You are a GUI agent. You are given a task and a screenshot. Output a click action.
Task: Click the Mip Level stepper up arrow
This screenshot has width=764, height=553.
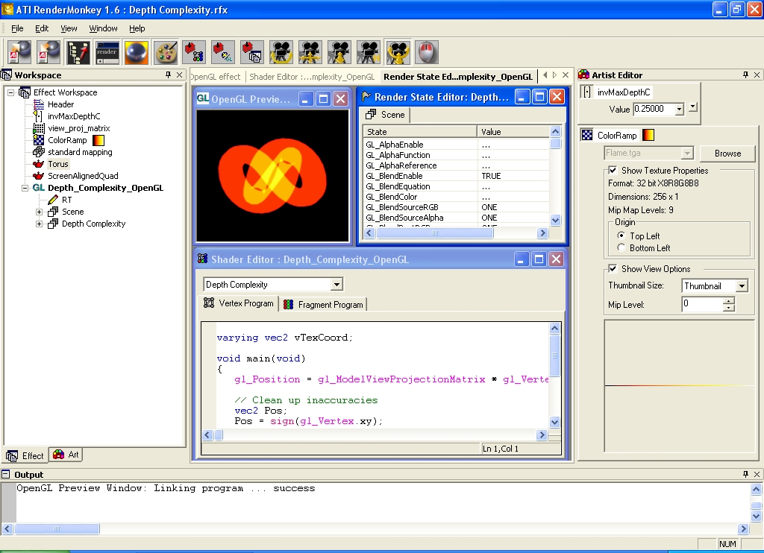728,301
